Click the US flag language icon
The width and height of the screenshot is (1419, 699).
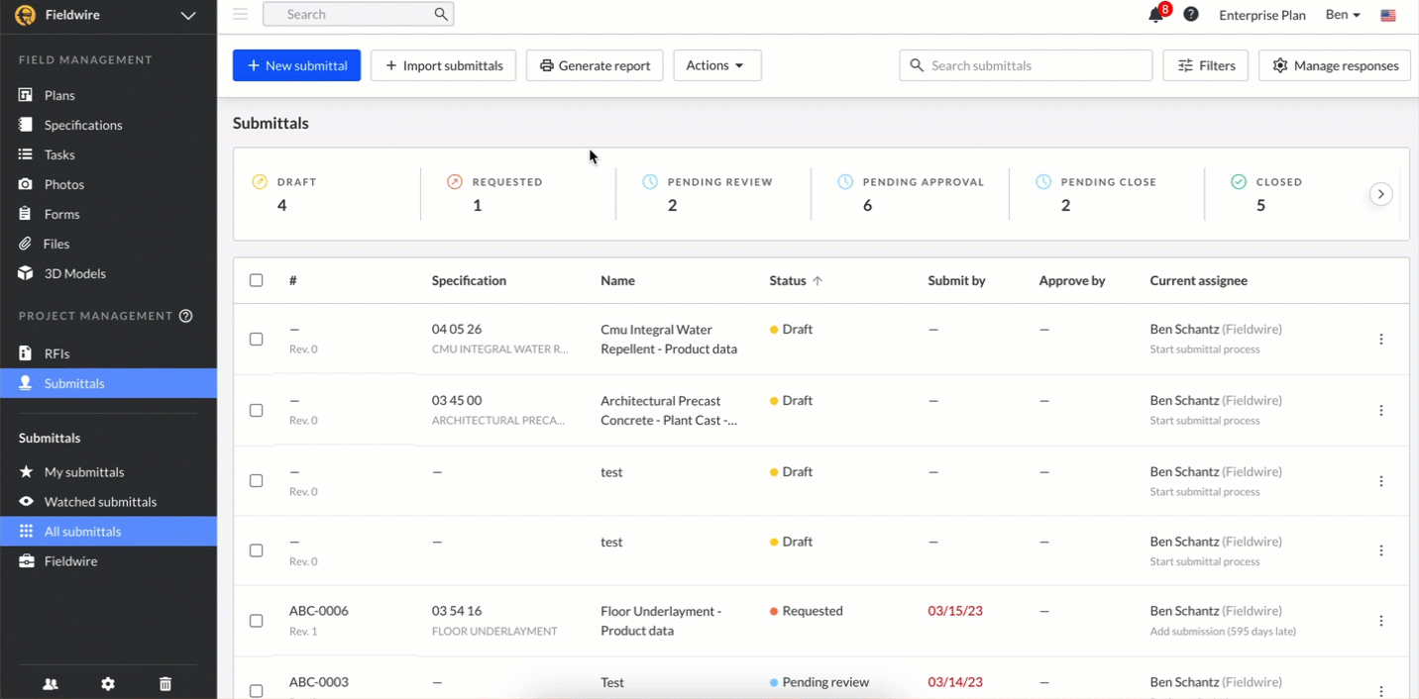coord(1388,15)
